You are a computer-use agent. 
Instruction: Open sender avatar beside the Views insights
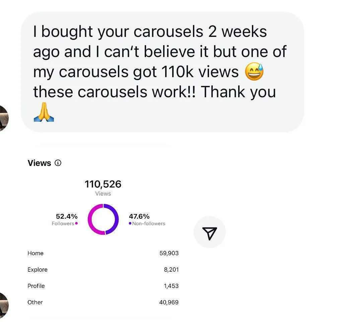pos(3,305)
